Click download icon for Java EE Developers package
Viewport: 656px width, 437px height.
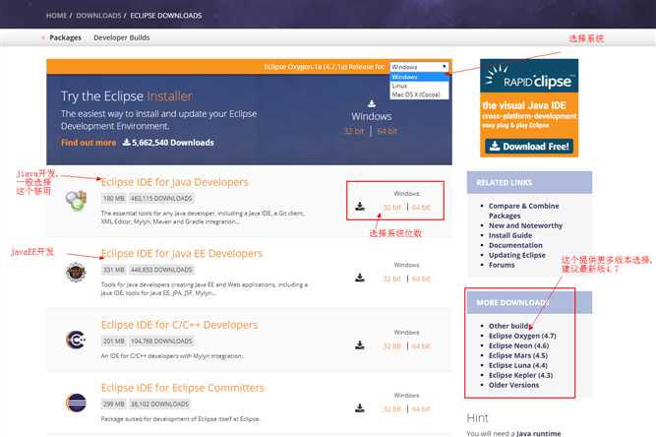[360, 278]
